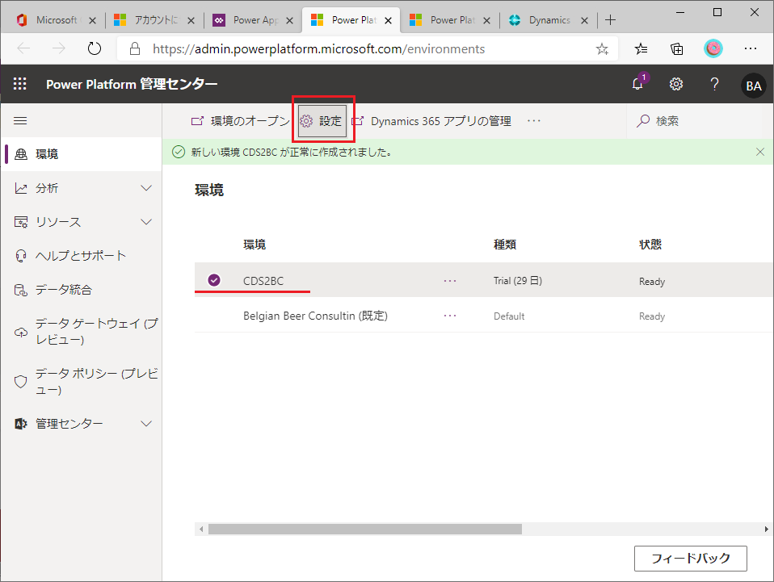774x582 pixels.
Task: Click the フィードバック button
Action: pos(690,559)
